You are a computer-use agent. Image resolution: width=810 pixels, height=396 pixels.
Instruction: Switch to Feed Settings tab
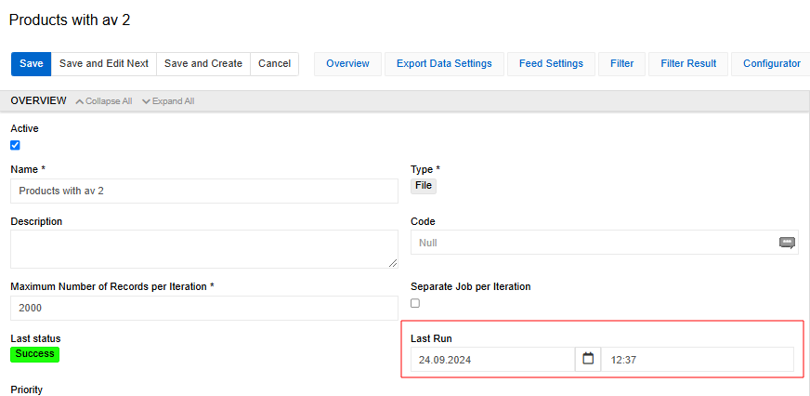(551, 64)
